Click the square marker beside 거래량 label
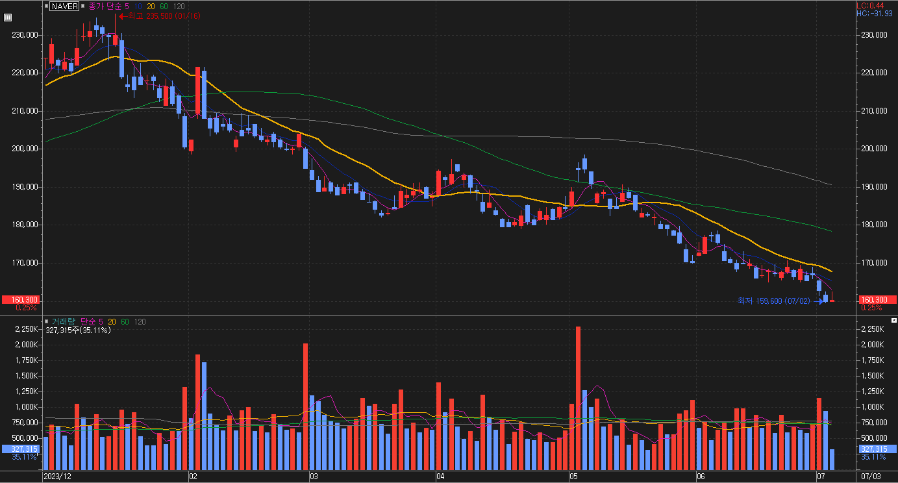The height and width of the screenshot is (483, 898). point(46,321)
